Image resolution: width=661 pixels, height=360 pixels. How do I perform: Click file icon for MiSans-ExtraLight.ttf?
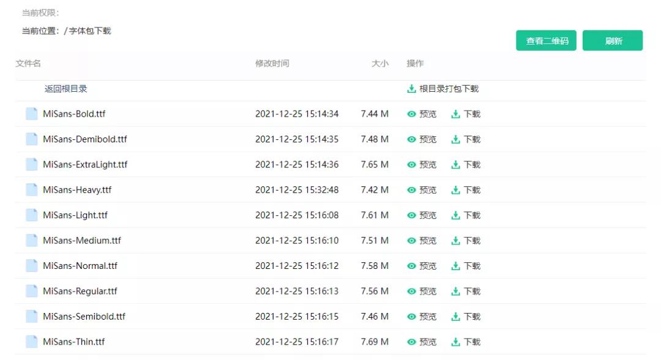32,164
